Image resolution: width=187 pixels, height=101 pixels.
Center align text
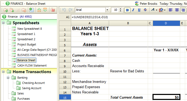pyautogui.click(x=177, y=10)
